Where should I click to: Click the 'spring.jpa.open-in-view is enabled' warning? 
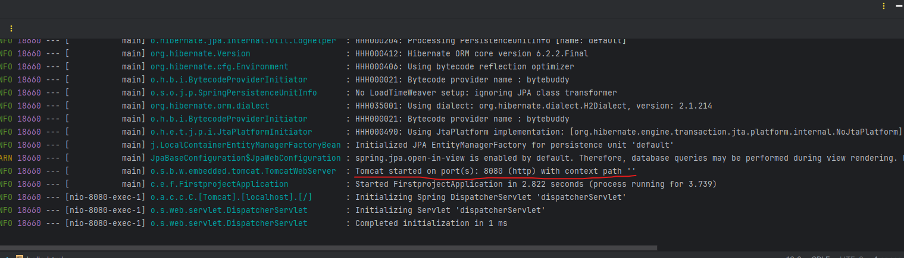point(629,158)
